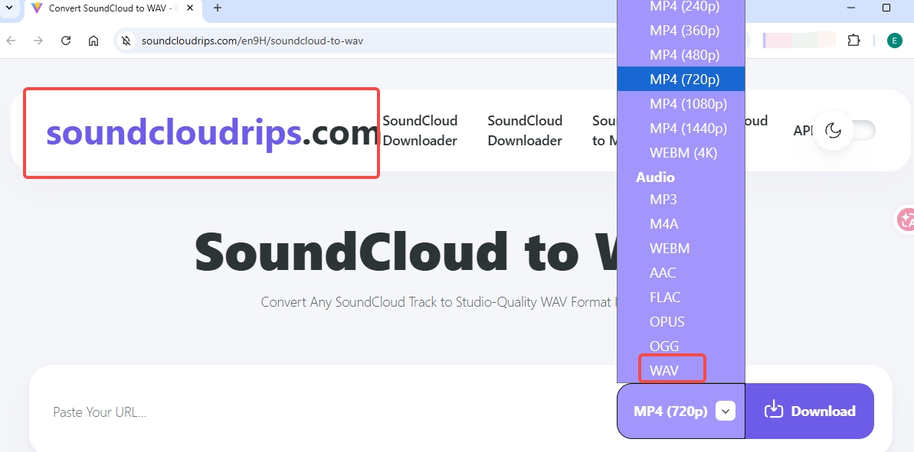Click the browser home icon

click(x=92, y=40)
